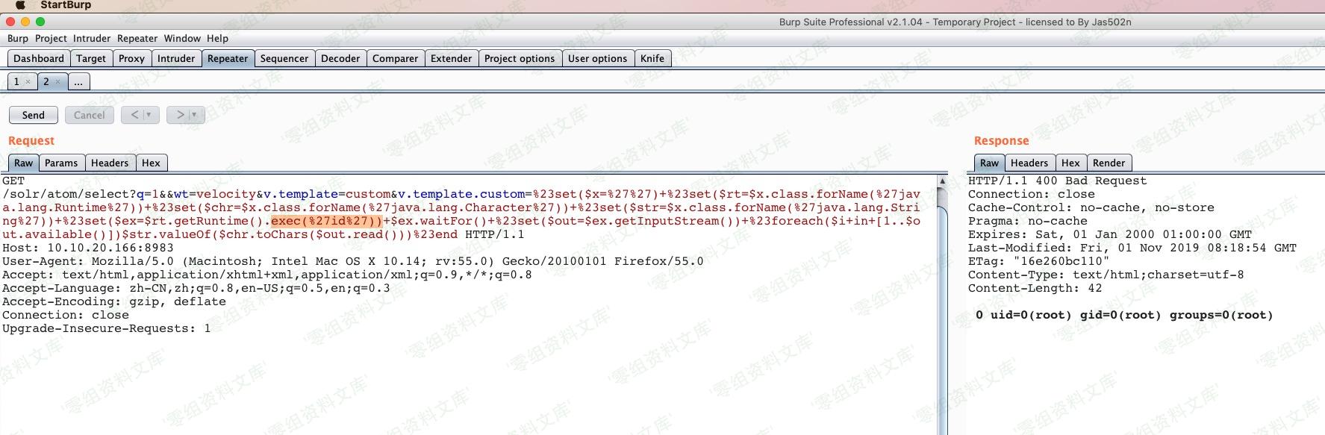Click the Request panel heading
Image resolution: width=1325 pixels, height=435 pixels.
point(31,140)
